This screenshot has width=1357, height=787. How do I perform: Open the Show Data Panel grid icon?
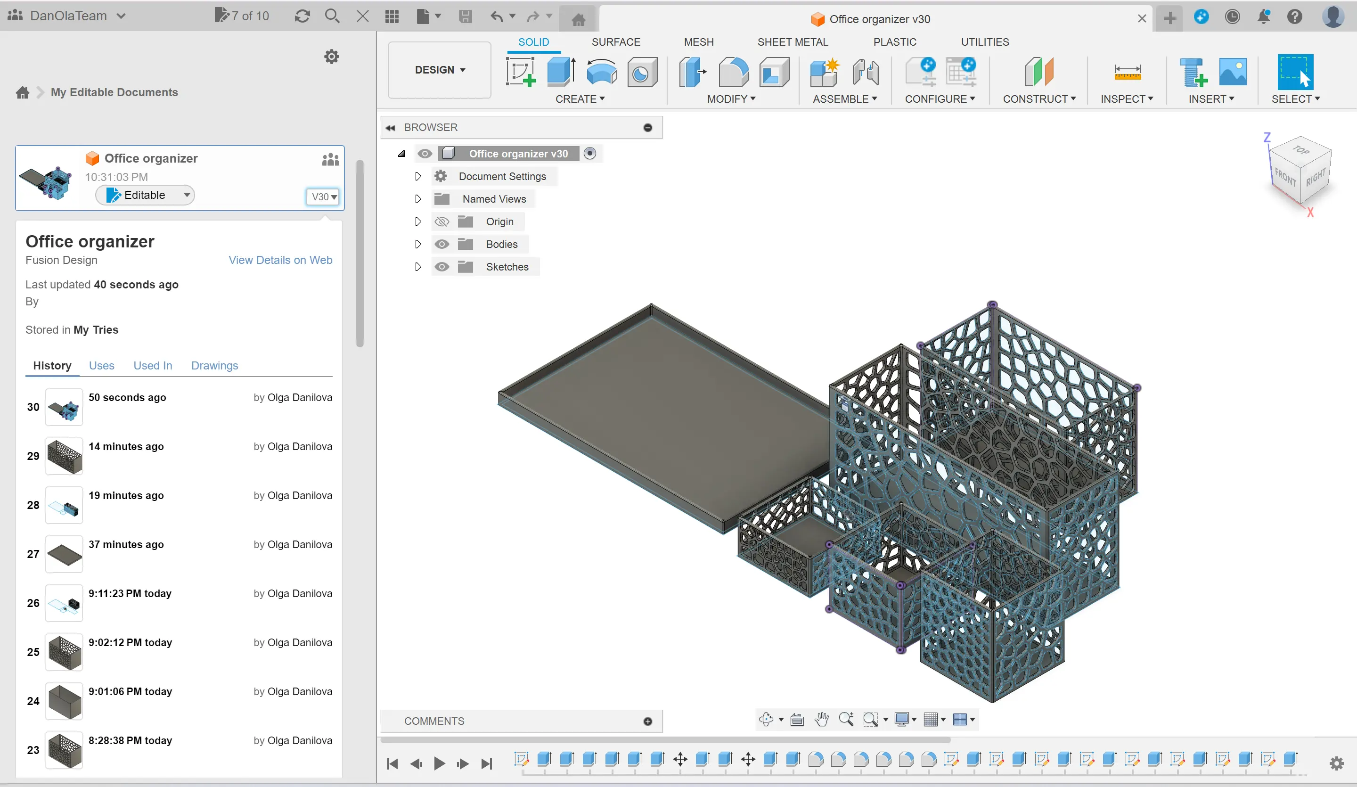[392, 16]
